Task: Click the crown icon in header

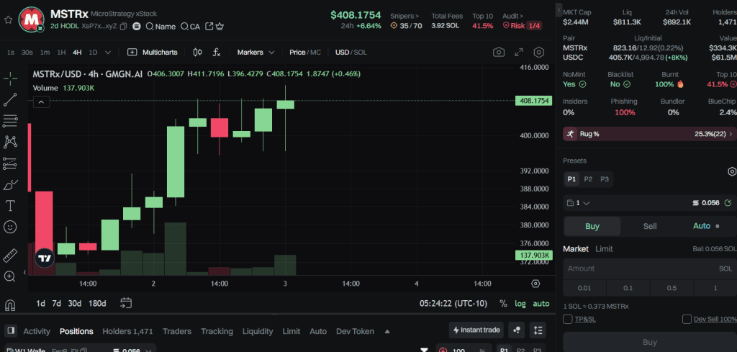Action: 220,27
